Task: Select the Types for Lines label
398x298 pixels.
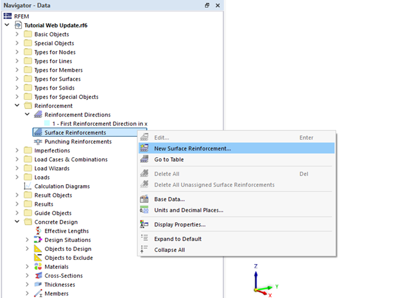Action: click(x=53, y=61)
